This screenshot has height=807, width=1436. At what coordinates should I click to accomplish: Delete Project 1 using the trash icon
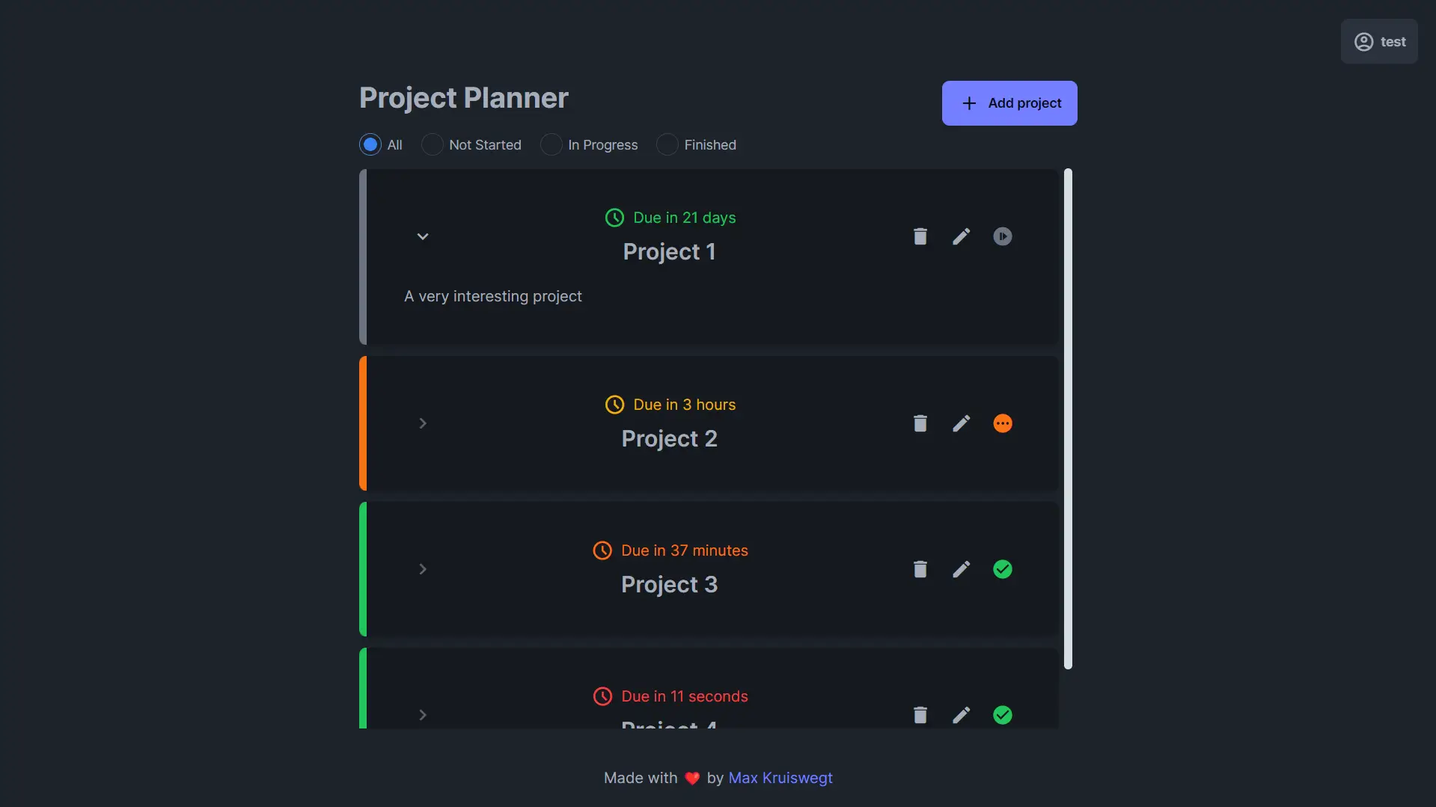920,236
